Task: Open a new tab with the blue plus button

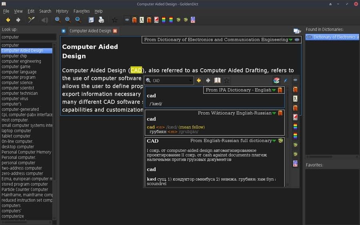Action: 64,31
